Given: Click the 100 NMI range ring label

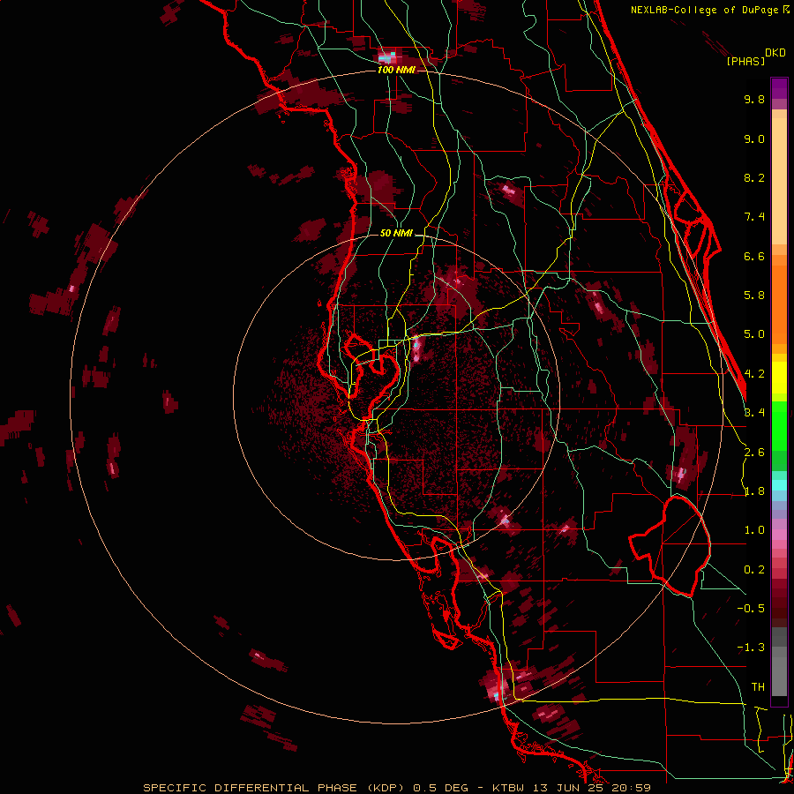Looking at the screenshot, I should tap(396, 70).
